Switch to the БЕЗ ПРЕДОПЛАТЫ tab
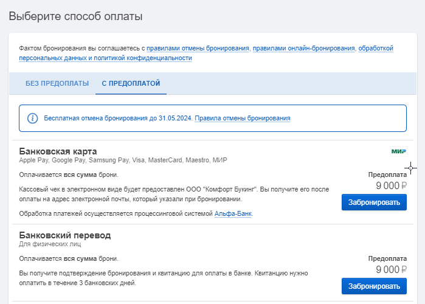The image size is (425, 304). tap(57, 83)
